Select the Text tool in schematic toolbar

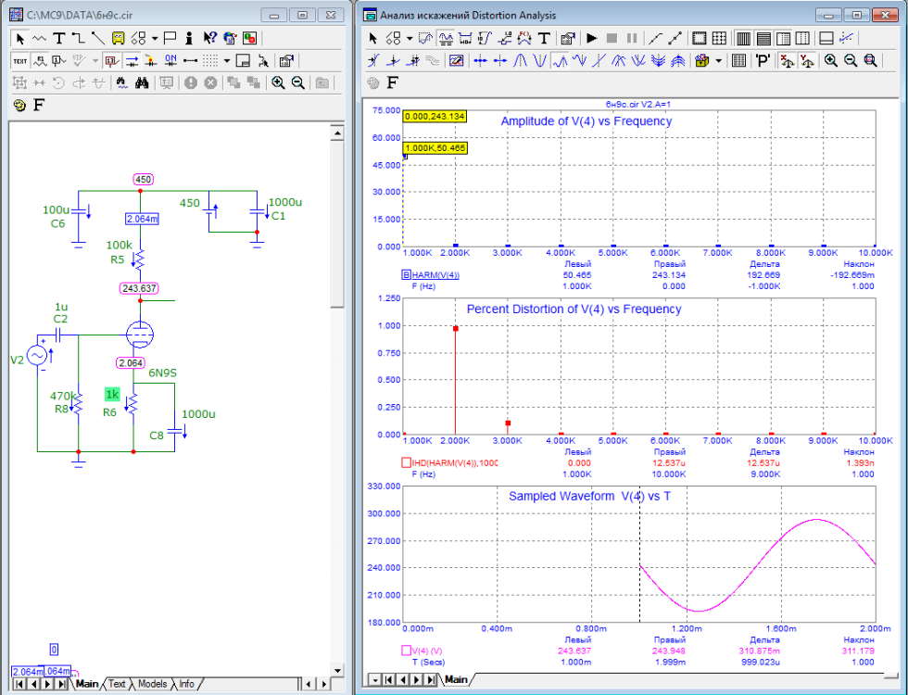(x=58, y=38)
